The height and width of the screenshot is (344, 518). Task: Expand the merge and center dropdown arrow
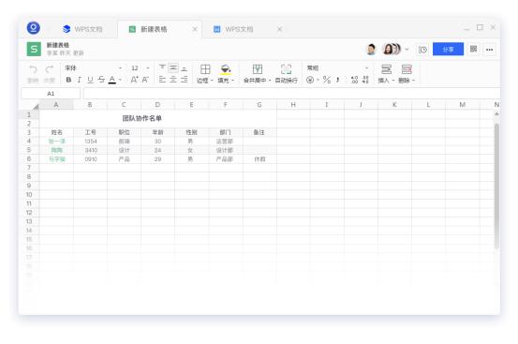[270, 81]
